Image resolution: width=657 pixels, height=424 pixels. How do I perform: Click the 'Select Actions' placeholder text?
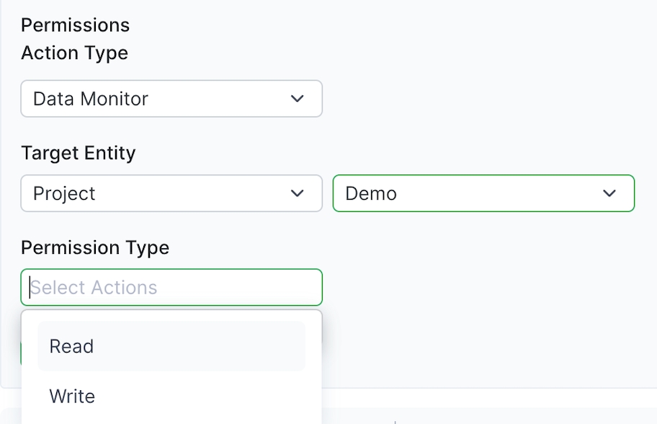(94, 287)
